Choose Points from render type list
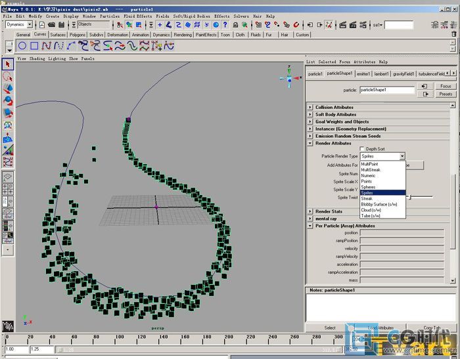 click(382, 181)
